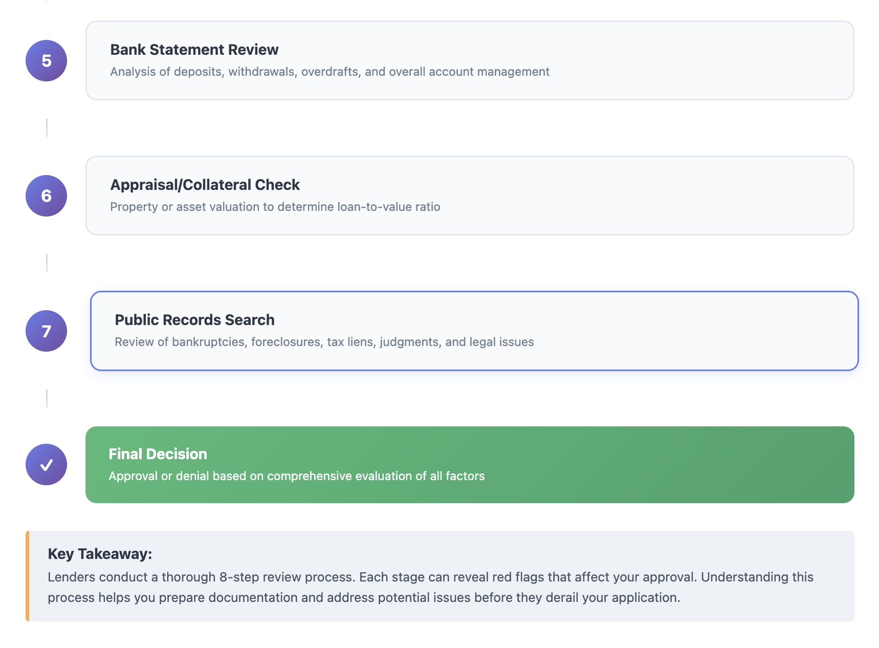Click the green Final Decision card
The width and height of the screenshot is (879, 648).
click(470, 464)
